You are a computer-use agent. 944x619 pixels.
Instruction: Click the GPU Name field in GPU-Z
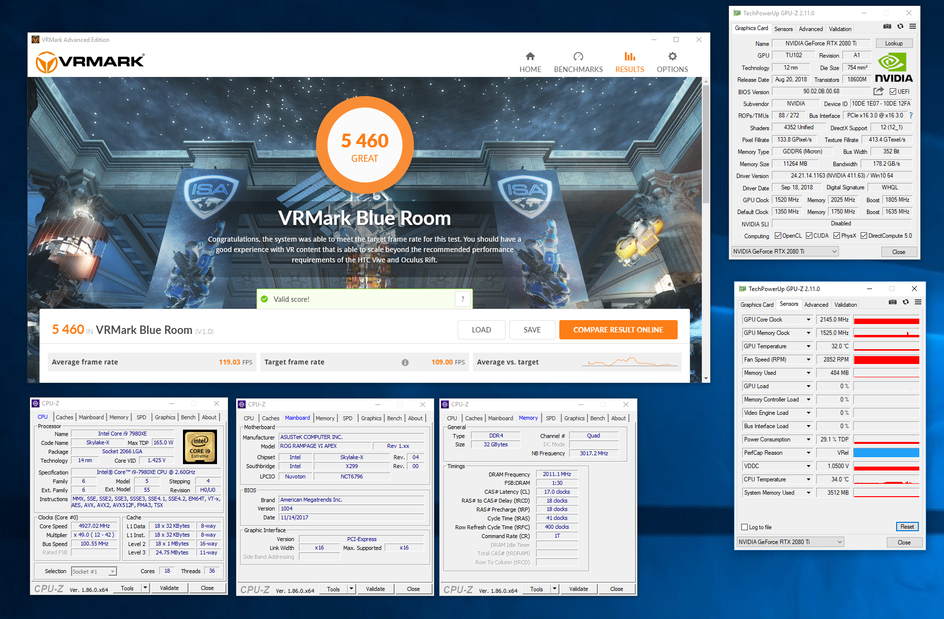pyautogui.click(x=821, y=43)
